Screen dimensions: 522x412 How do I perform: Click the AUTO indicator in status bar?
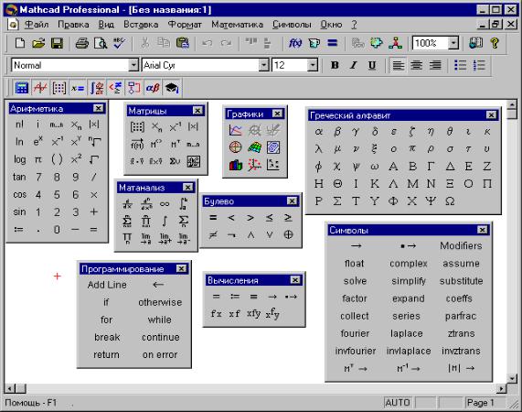(397, 403)
